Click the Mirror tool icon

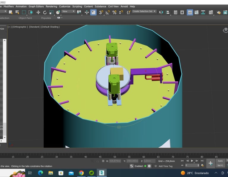tap(161, 12)
